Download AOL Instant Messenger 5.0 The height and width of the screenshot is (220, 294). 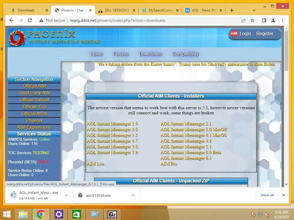pos(112,147)
